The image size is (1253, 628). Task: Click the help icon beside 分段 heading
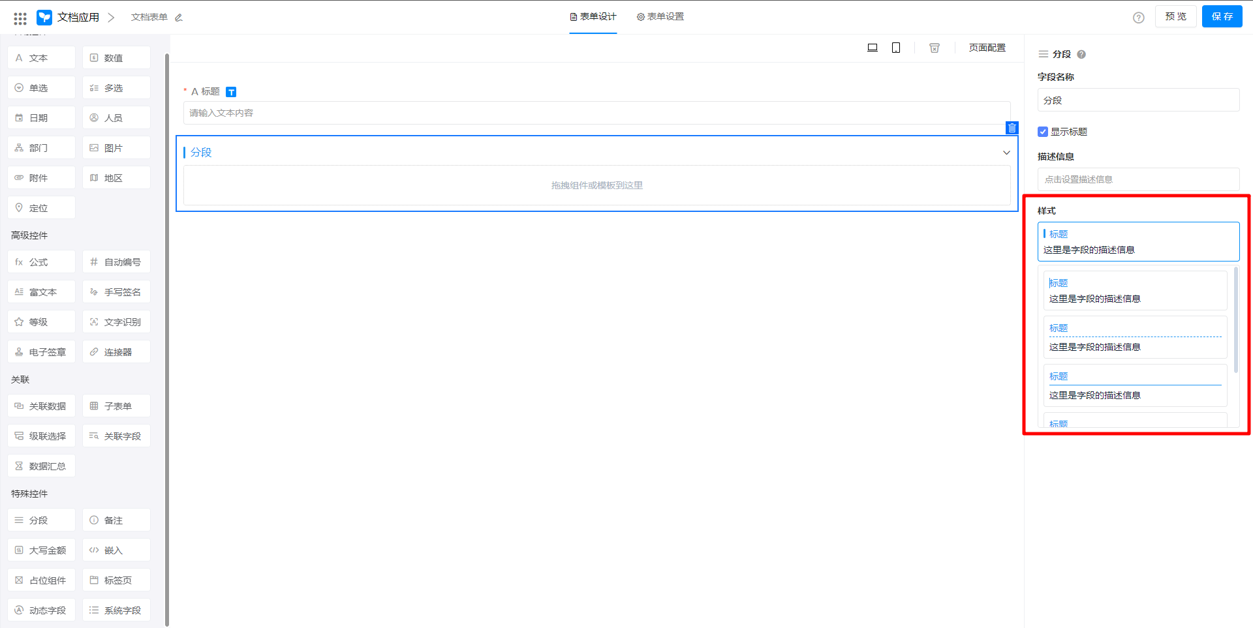(x=1081, y=55)
